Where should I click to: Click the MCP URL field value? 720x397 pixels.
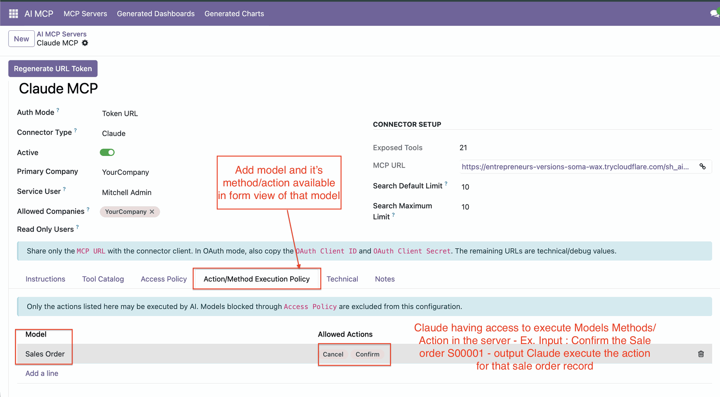pos(575,167)
